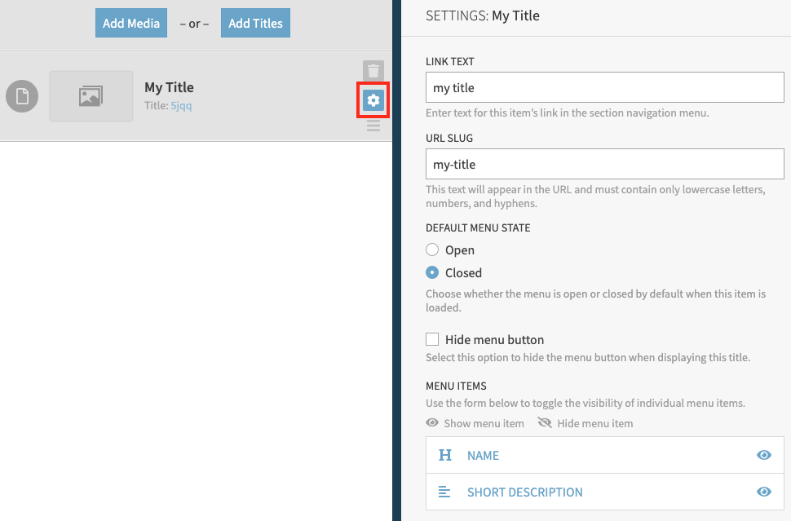Image resolution: width=791 pixels, height=521 pixels.
Task: Click the Show menu item eye legend icon
Action: point(432,423)
